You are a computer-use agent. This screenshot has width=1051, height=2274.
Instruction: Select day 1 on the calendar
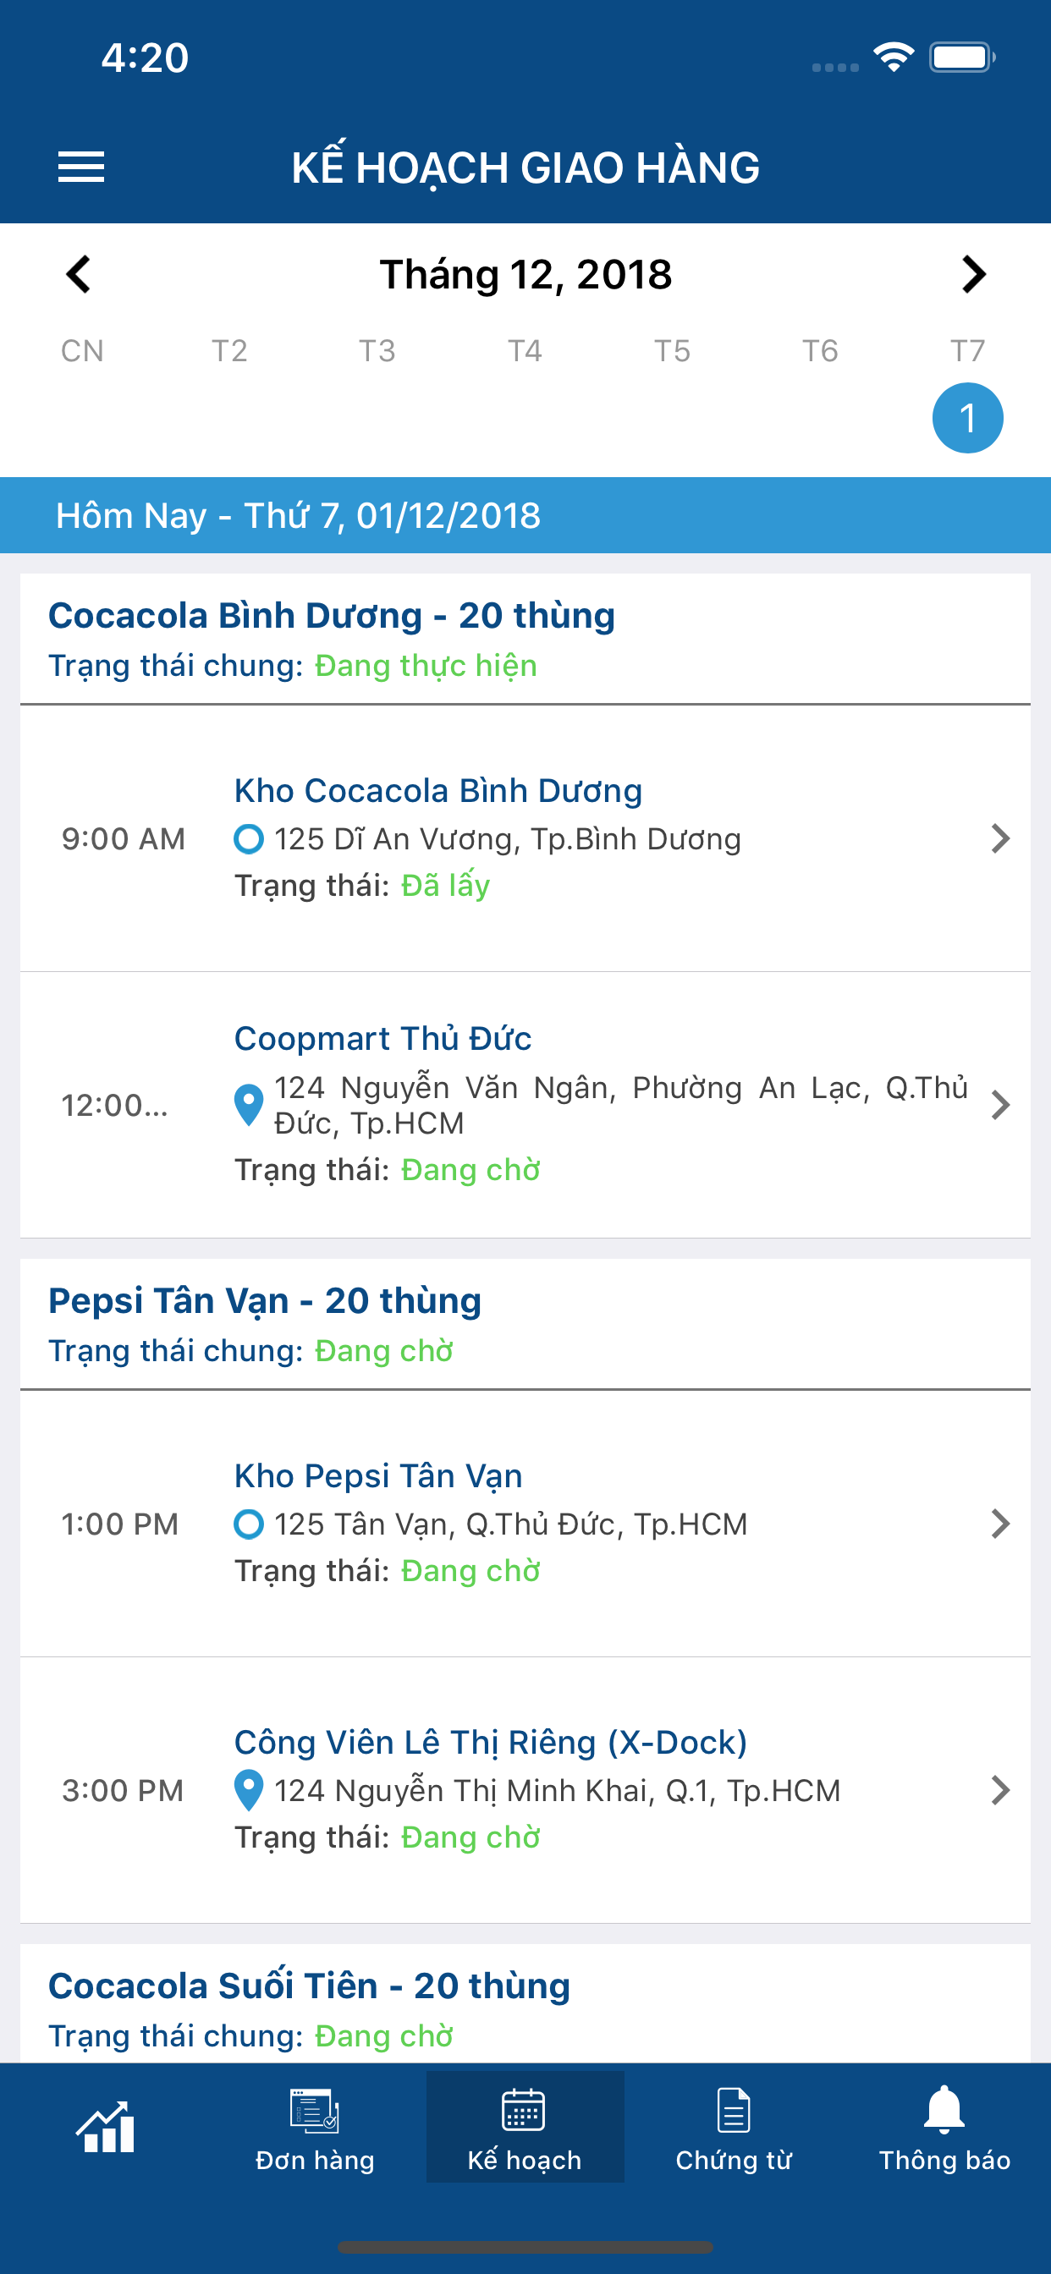[967, 418]
